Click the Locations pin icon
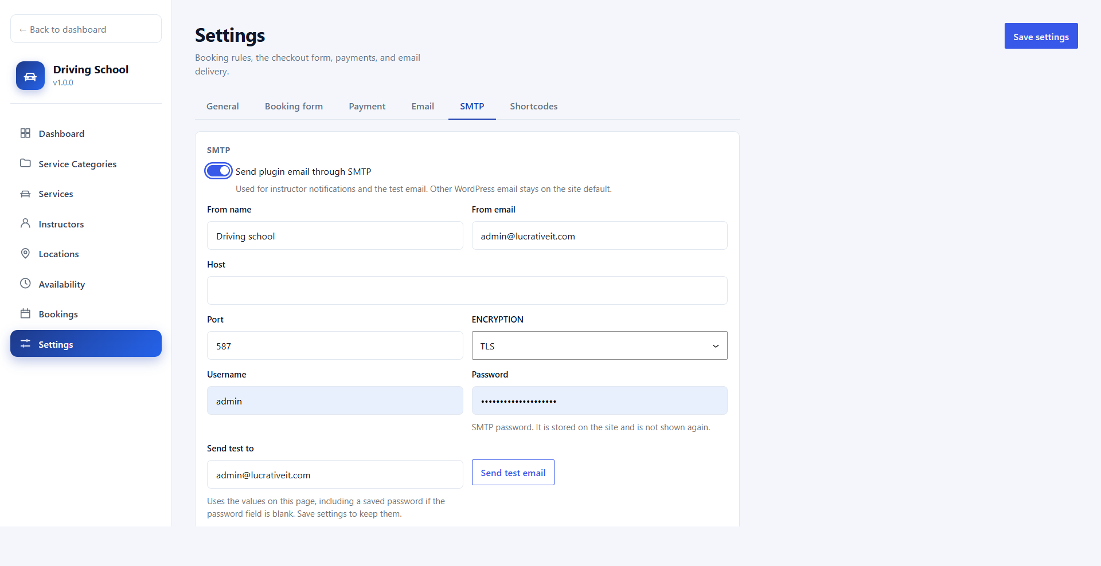 point(25,253)
